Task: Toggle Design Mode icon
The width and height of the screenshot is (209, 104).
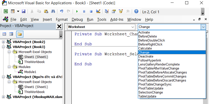Action: [98, 11]
